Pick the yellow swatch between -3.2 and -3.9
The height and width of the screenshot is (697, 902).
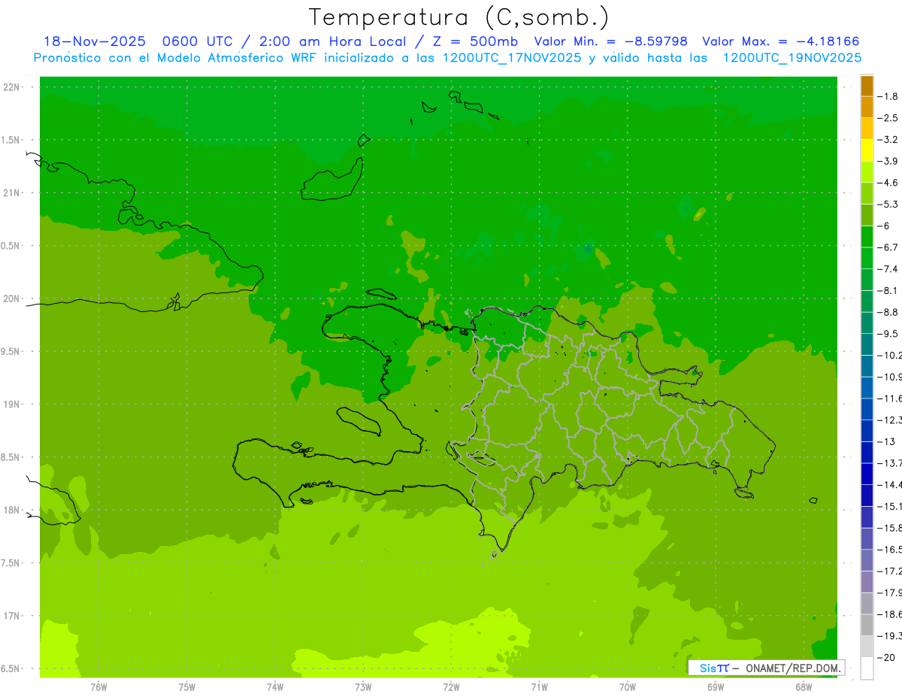pyautogui.click(x=867, y=150)
